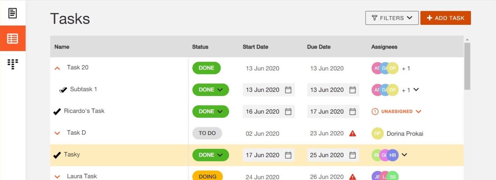Open calendar for Tasky start date
The image size is (496, 180).
[x=288, y=155]
